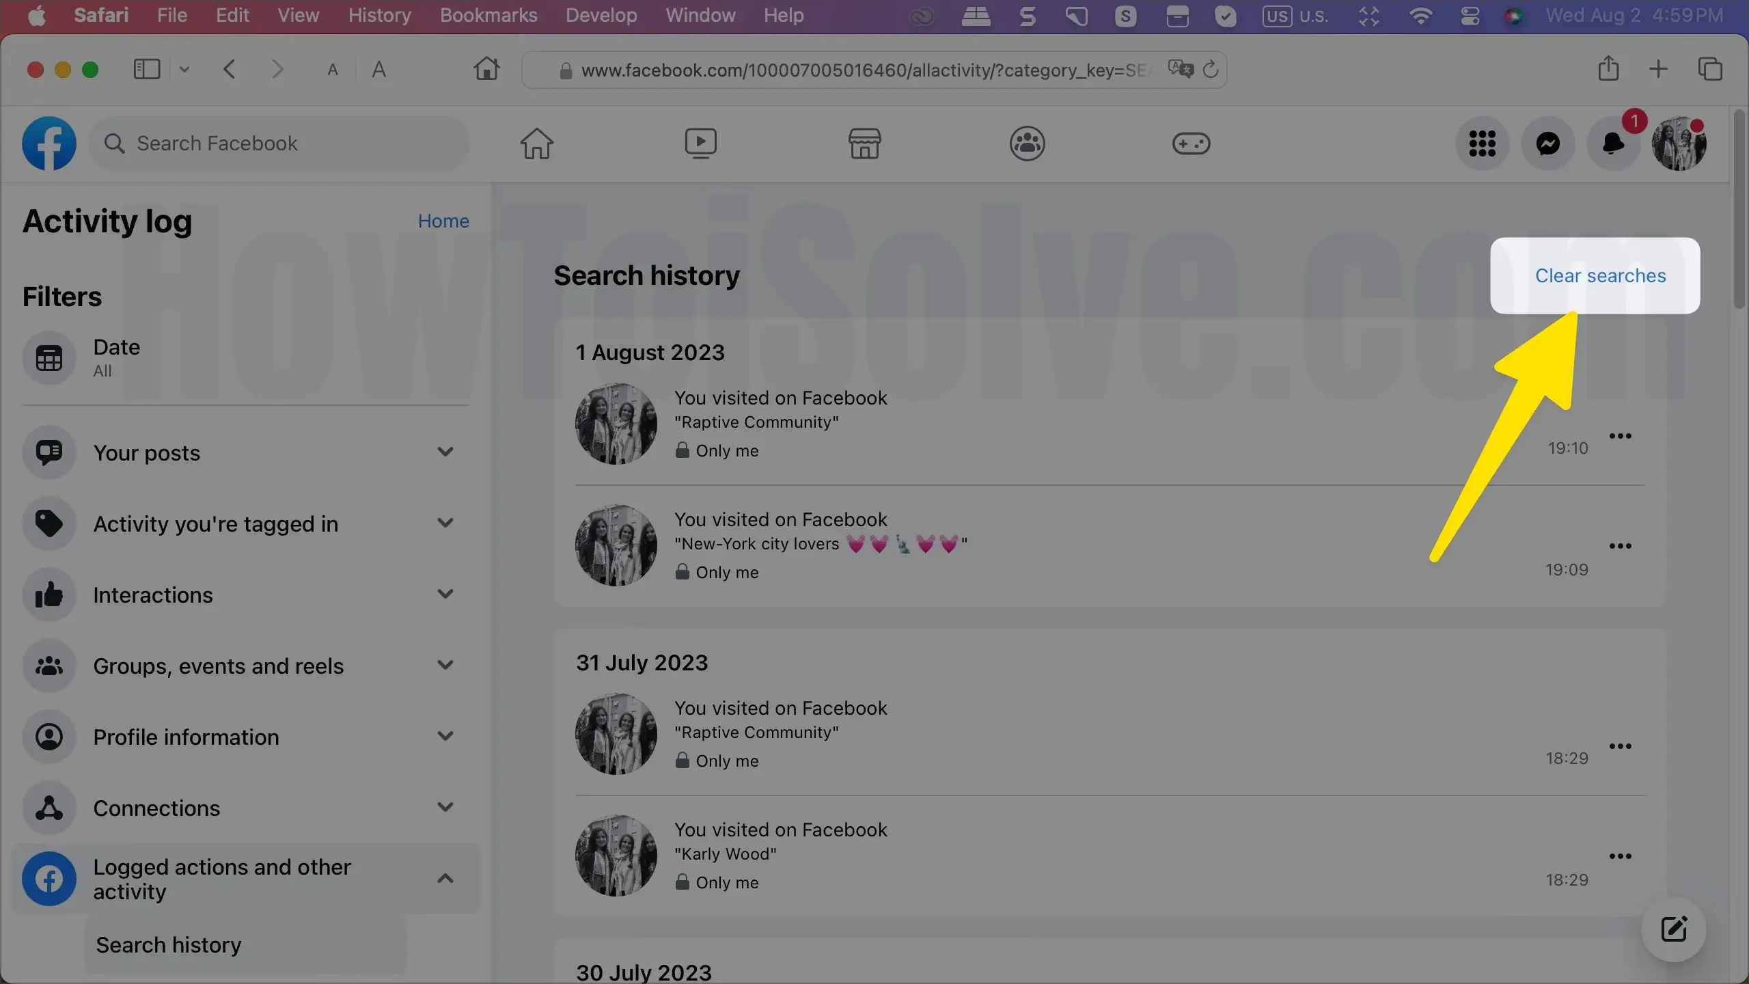Open options for Raptive Community 18:29 entry
This screenshot has height=984, width=1749.
pyautogui.click(x=1621, y=746)
